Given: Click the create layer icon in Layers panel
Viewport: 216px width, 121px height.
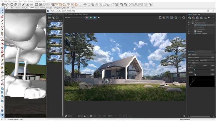Looking at the screenshot, I should click(190, 17).
